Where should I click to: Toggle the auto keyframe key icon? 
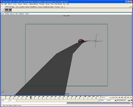[x=129, y=100]
